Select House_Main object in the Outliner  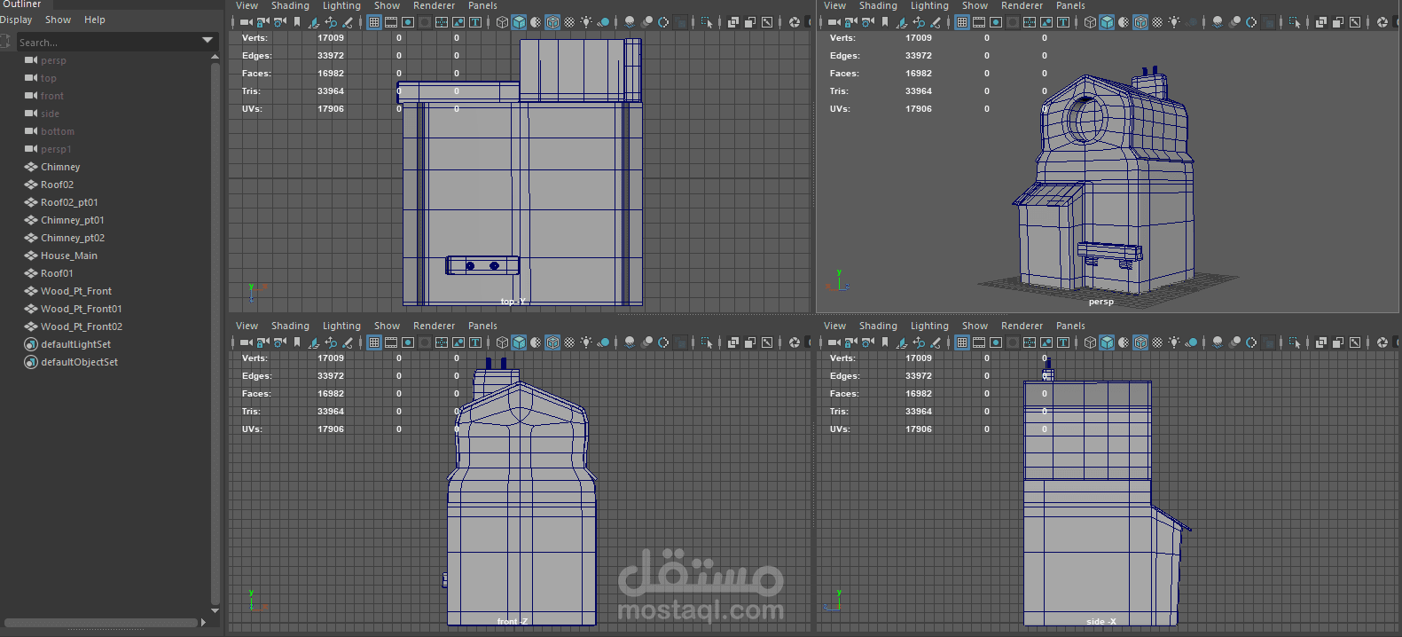click(69, 256)
